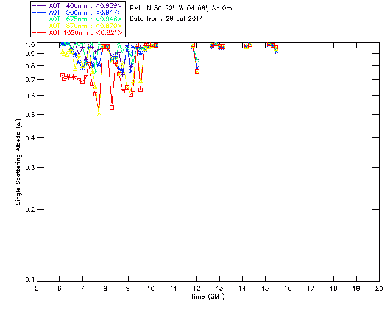Click the y-axis tick label 0.3
Viewport: 390px width, 312px height.
click(x=30, y=168)
